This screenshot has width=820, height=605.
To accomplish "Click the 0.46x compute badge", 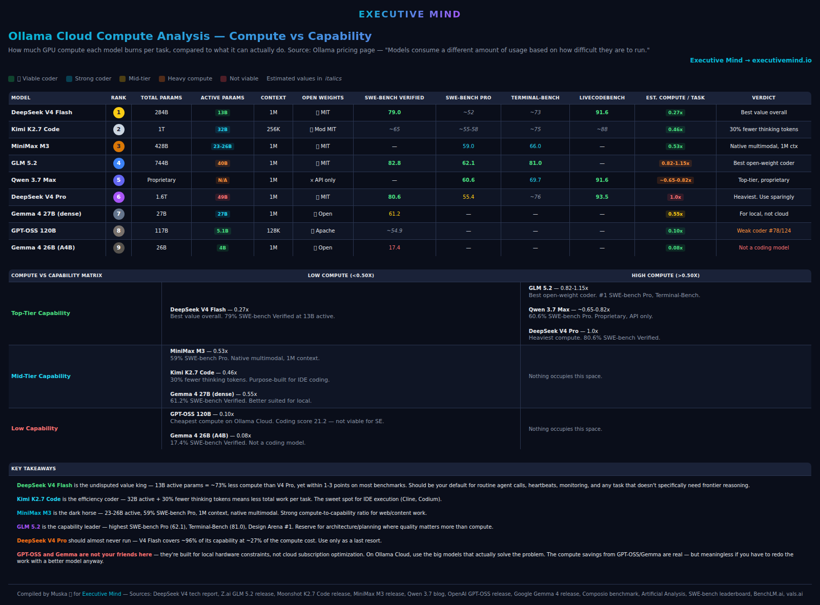I will point(675,130).
